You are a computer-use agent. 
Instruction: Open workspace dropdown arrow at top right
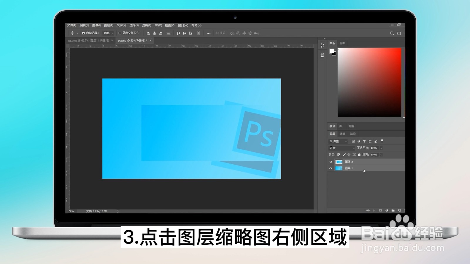tap(404, 33)
